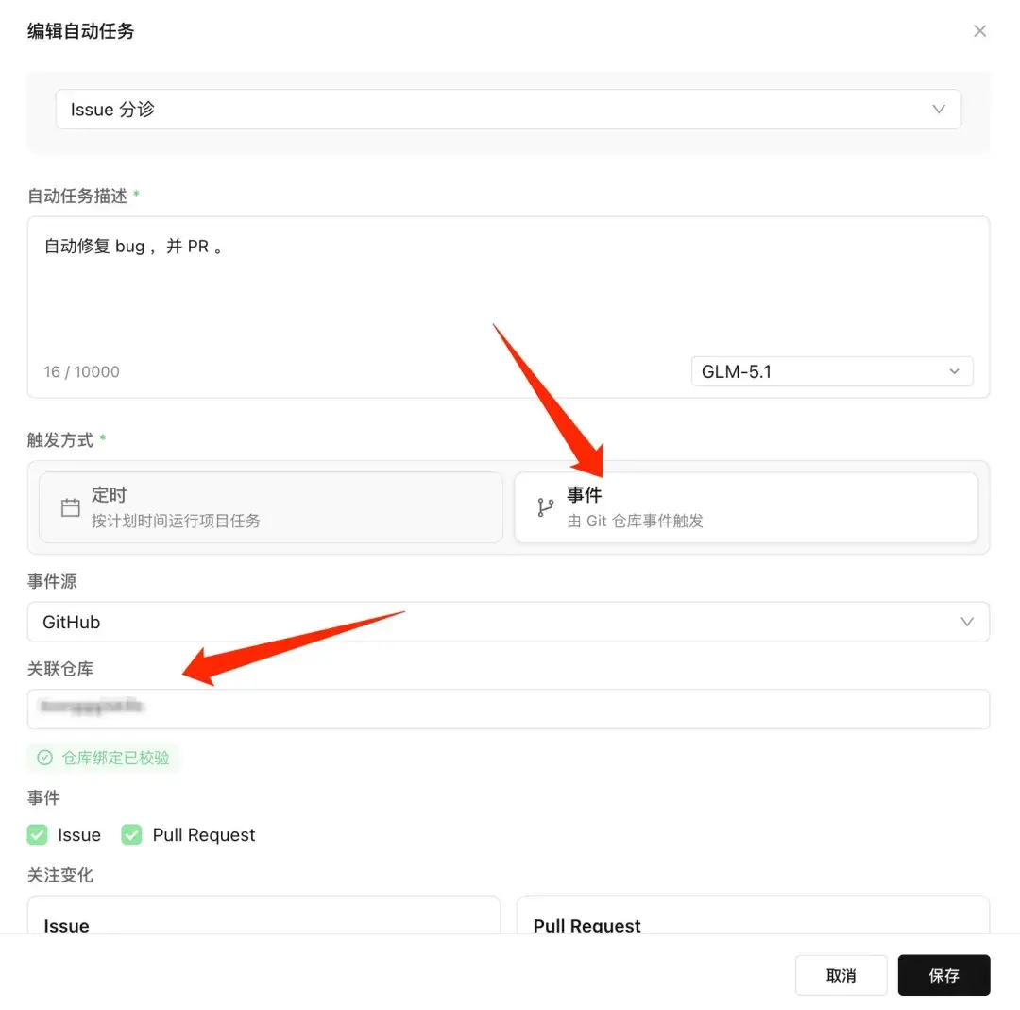The height and width of the screenshot is (1010, 1020).
Task: Select the 定时 scheduled trigger option
Action: (271, 507)
